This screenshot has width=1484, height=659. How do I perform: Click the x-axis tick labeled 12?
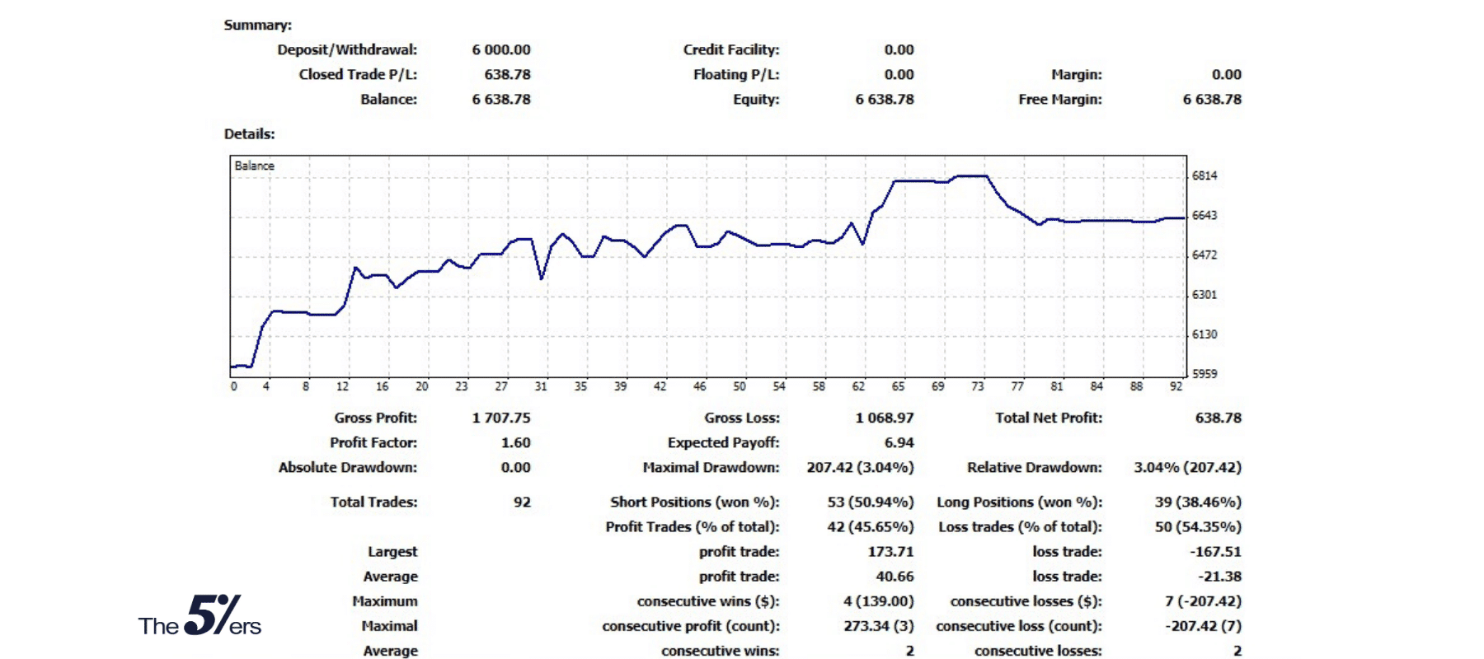342,386
